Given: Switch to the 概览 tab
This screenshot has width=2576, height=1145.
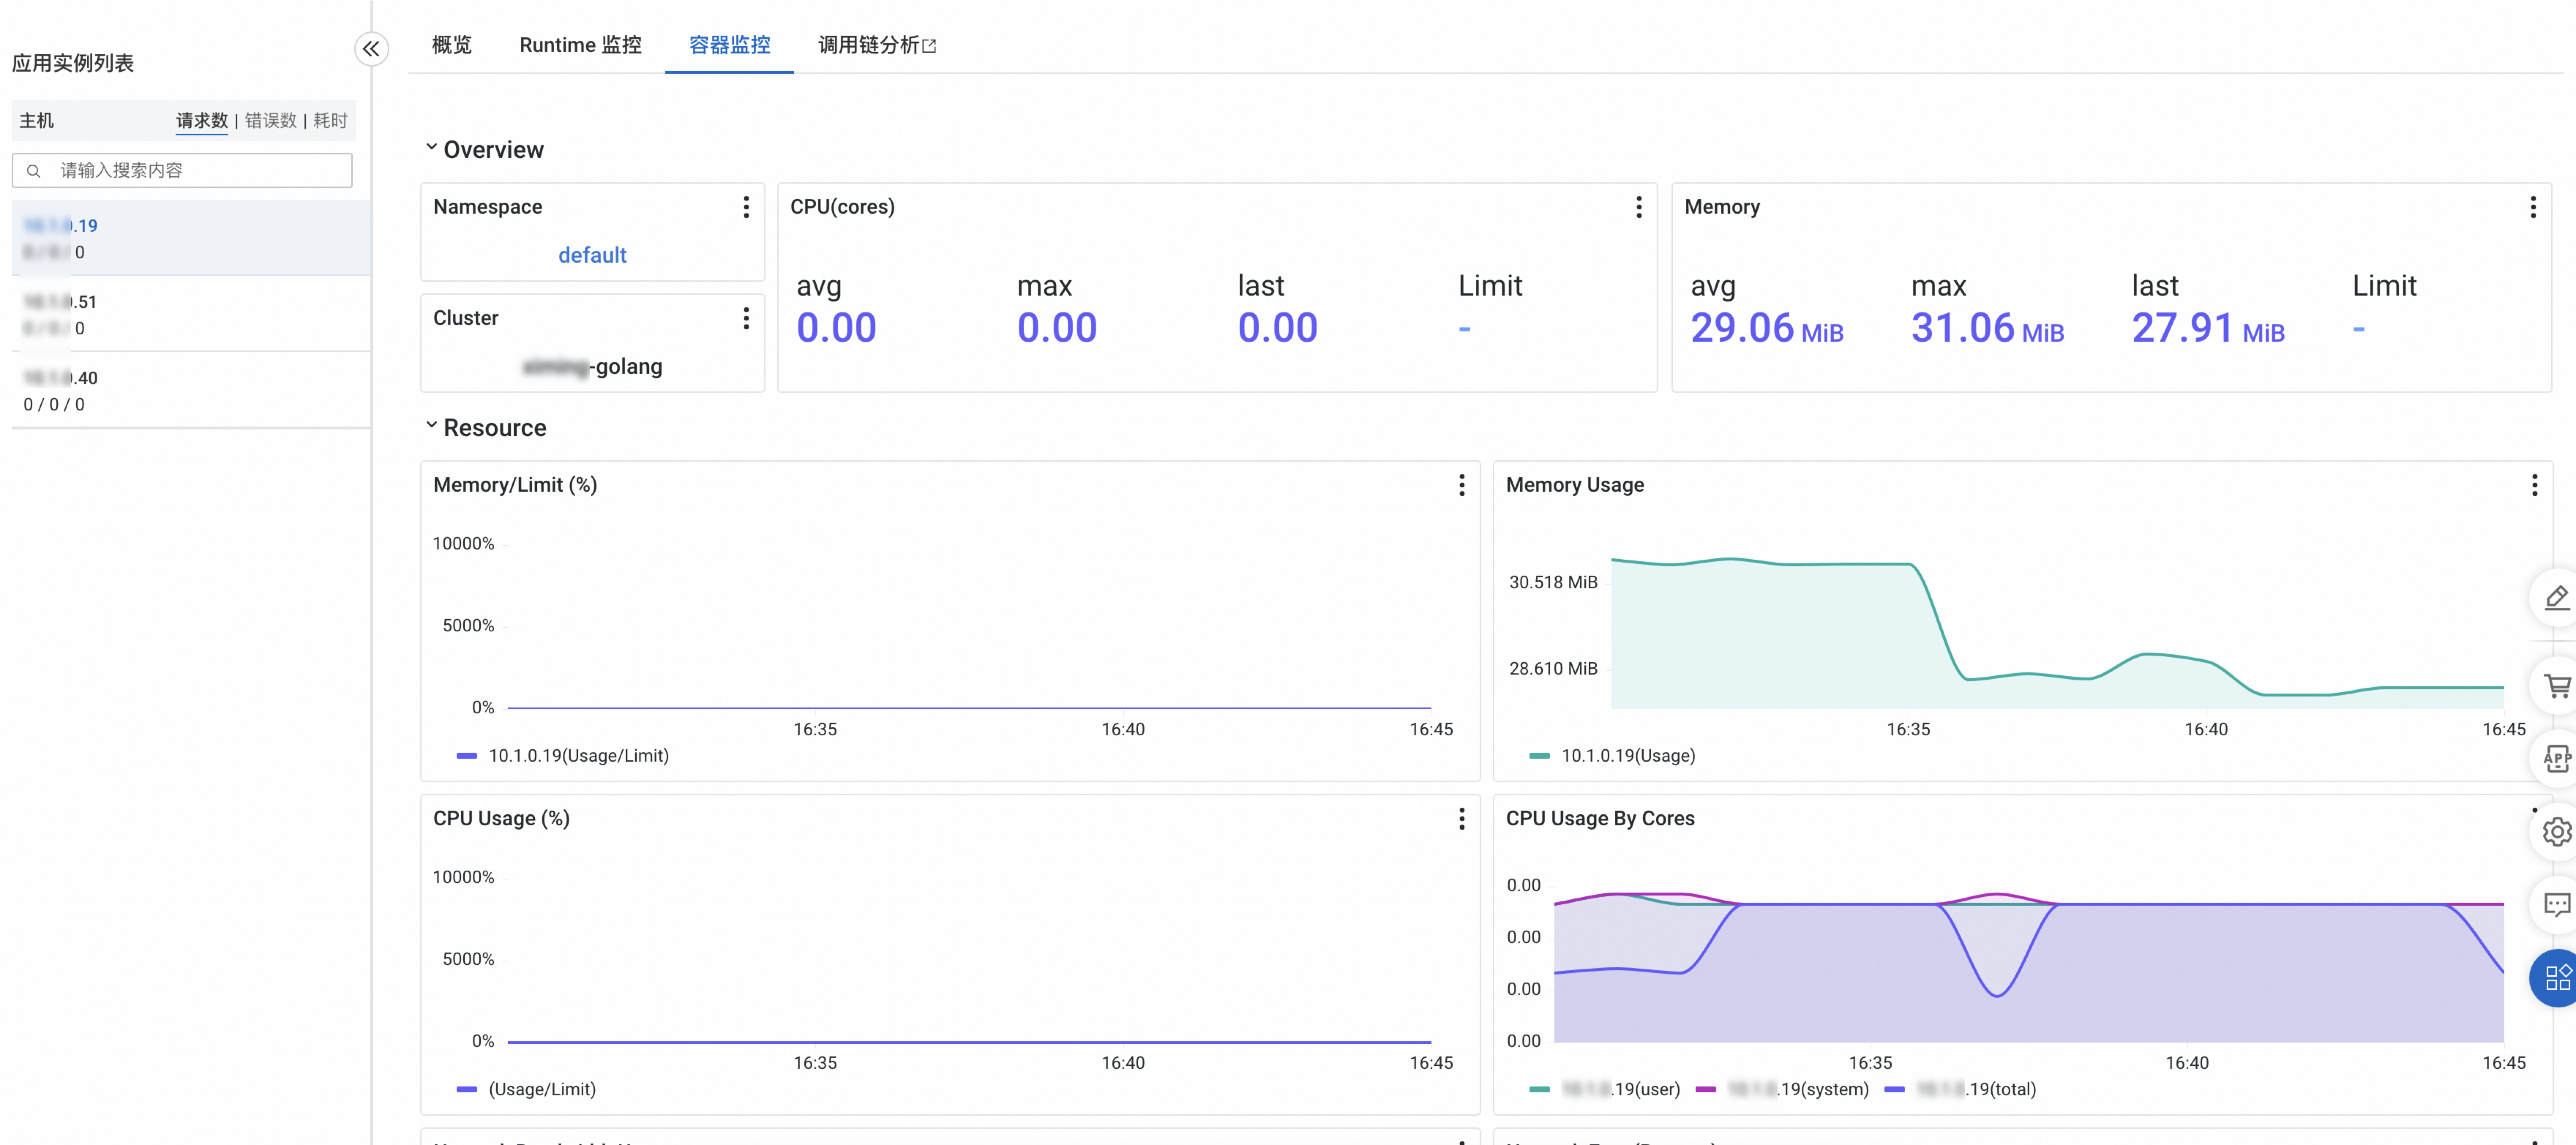Looking at the screenshot, I should tap(451, 45).
